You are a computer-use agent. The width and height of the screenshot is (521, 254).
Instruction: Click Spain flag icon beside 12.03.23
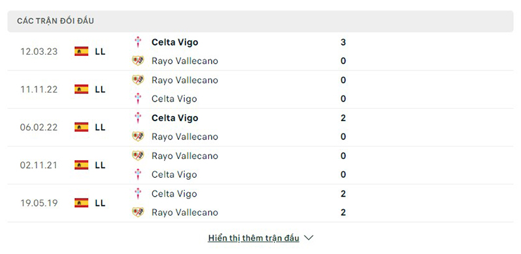tap(81, 51)
